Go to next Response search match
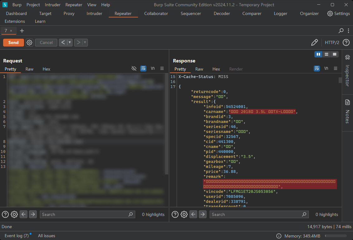 point(203,214)
